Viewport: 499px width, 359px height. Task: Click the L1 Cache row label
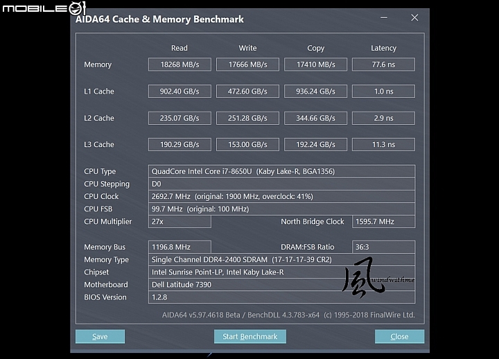[99, 91]
